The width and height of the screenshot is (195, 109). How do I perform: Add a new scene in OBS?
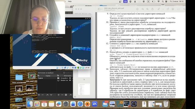[x=39, y=95]
